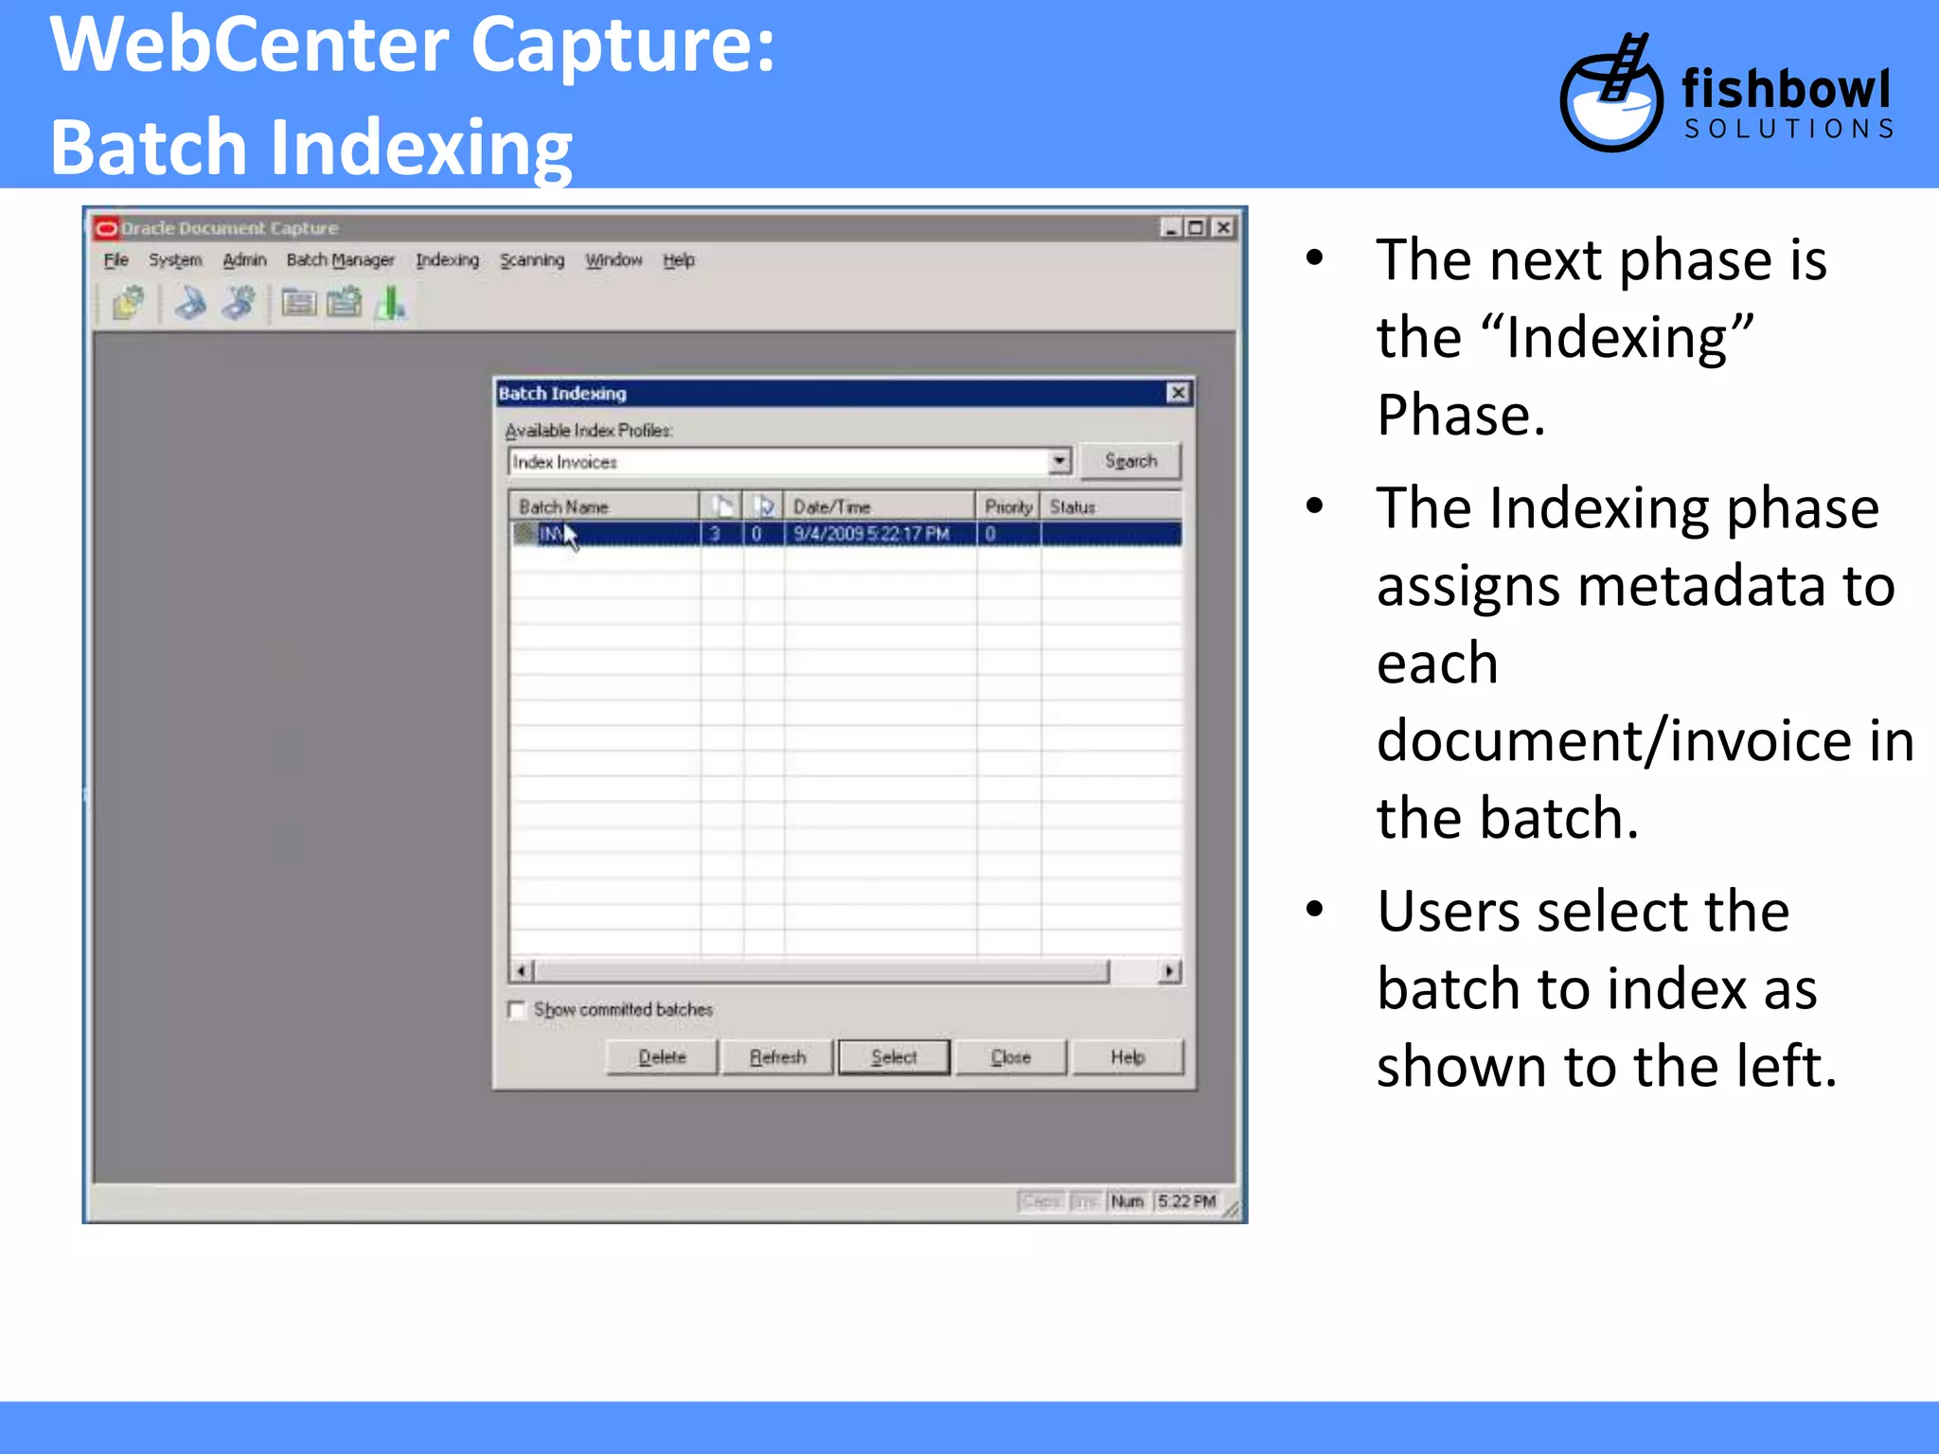The image size is (1939, 1454).
Task: Expand the Available Index Profiles dropdown arrow
Action: [1059, 461]
